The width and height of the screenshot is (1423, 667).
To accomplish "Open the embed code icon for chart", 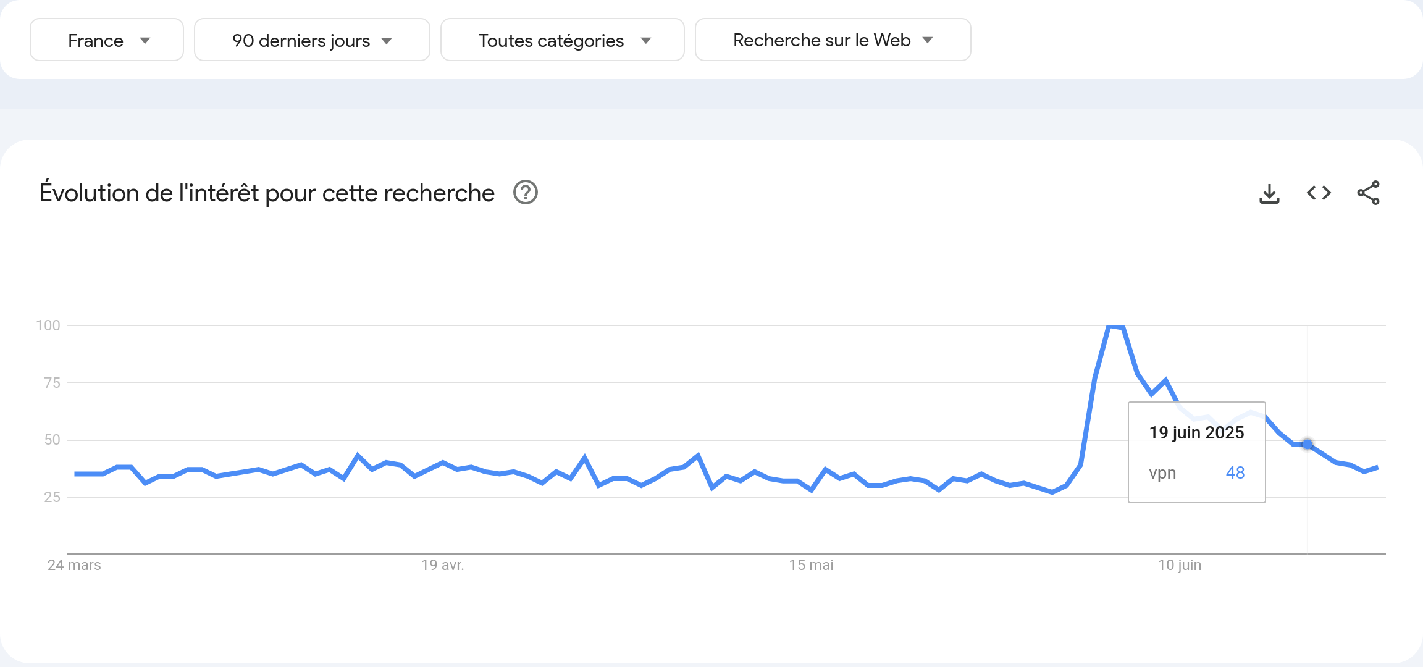I will pyautogui.click(x=1319, y=193).
